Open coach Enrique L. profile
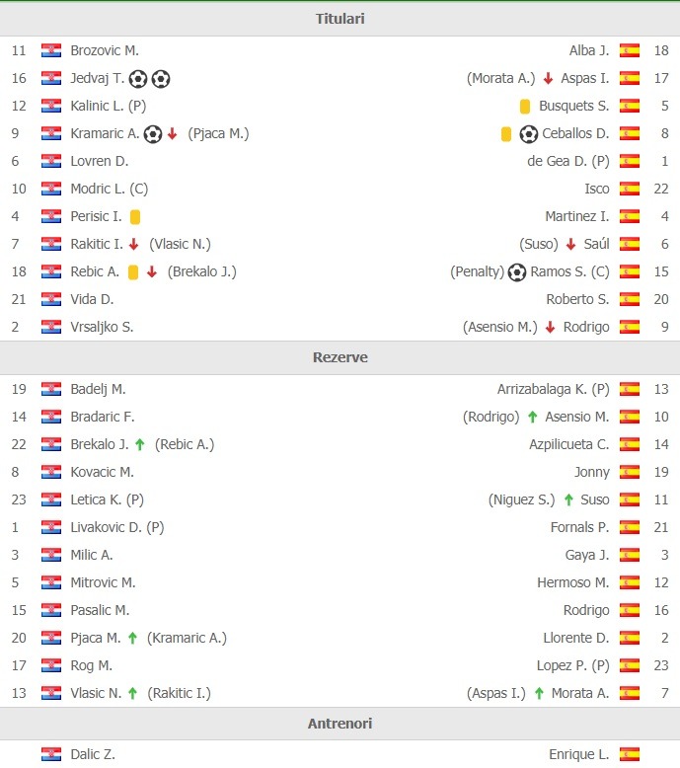Viewport: 680px width, 768px height. point(579,754)
